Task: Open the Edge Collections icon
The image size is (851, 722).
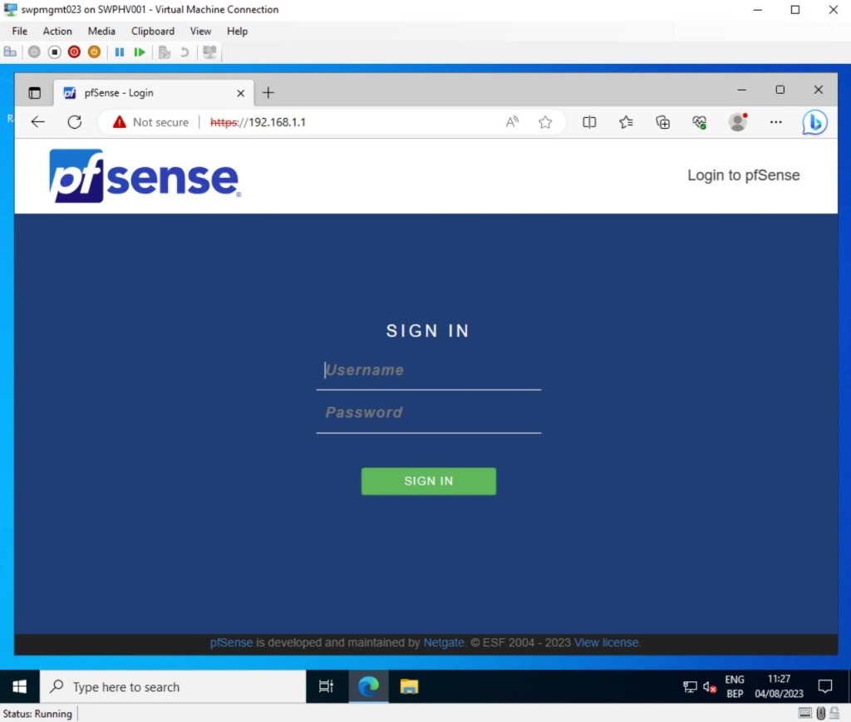Action: pos(662,122)
